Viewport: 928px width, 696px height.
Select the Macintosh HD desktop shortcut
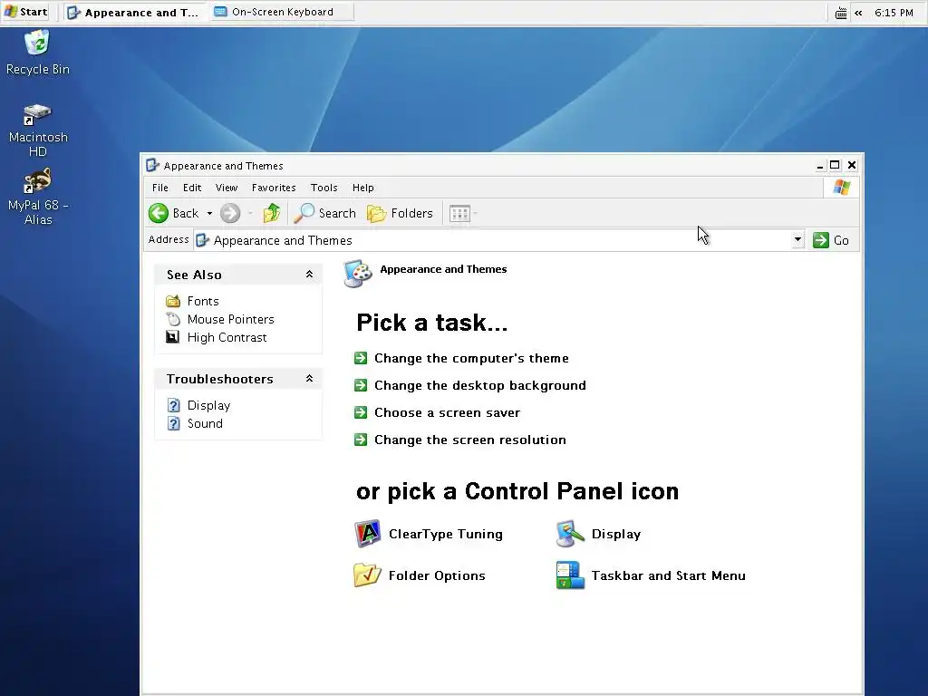point(38,130)
